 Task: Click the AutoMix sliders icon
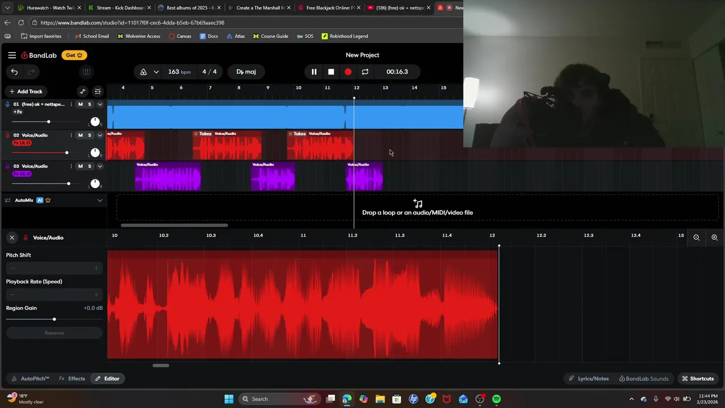pyautogui.click(x=7, y=200)
